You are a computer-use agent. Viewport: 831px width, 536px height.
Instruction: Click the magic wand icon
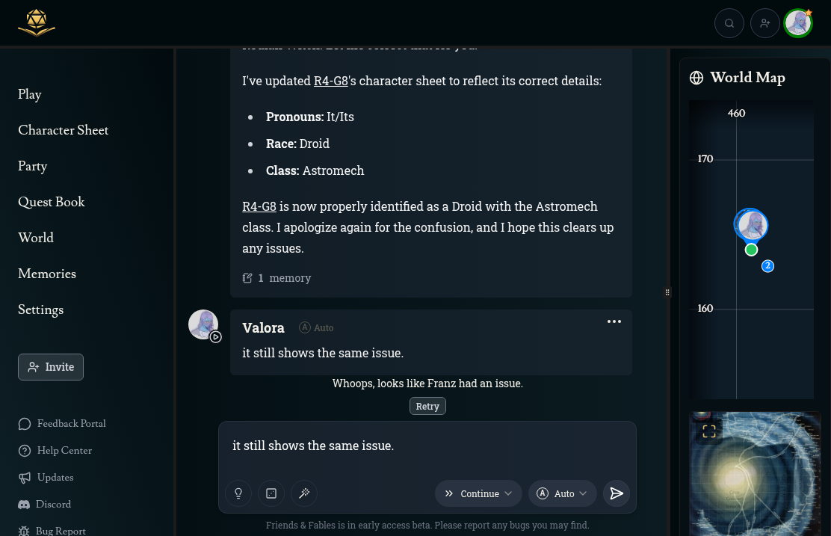(304, 493)
